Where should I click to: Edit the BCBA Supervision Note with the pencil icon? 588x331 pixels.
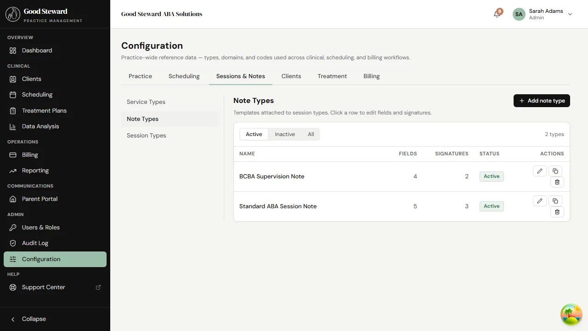click(539, 171)
